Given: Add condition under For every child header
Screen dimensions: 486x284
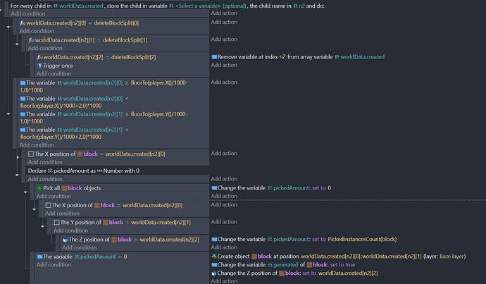Looking at the screenshot, I should (28, 13).
